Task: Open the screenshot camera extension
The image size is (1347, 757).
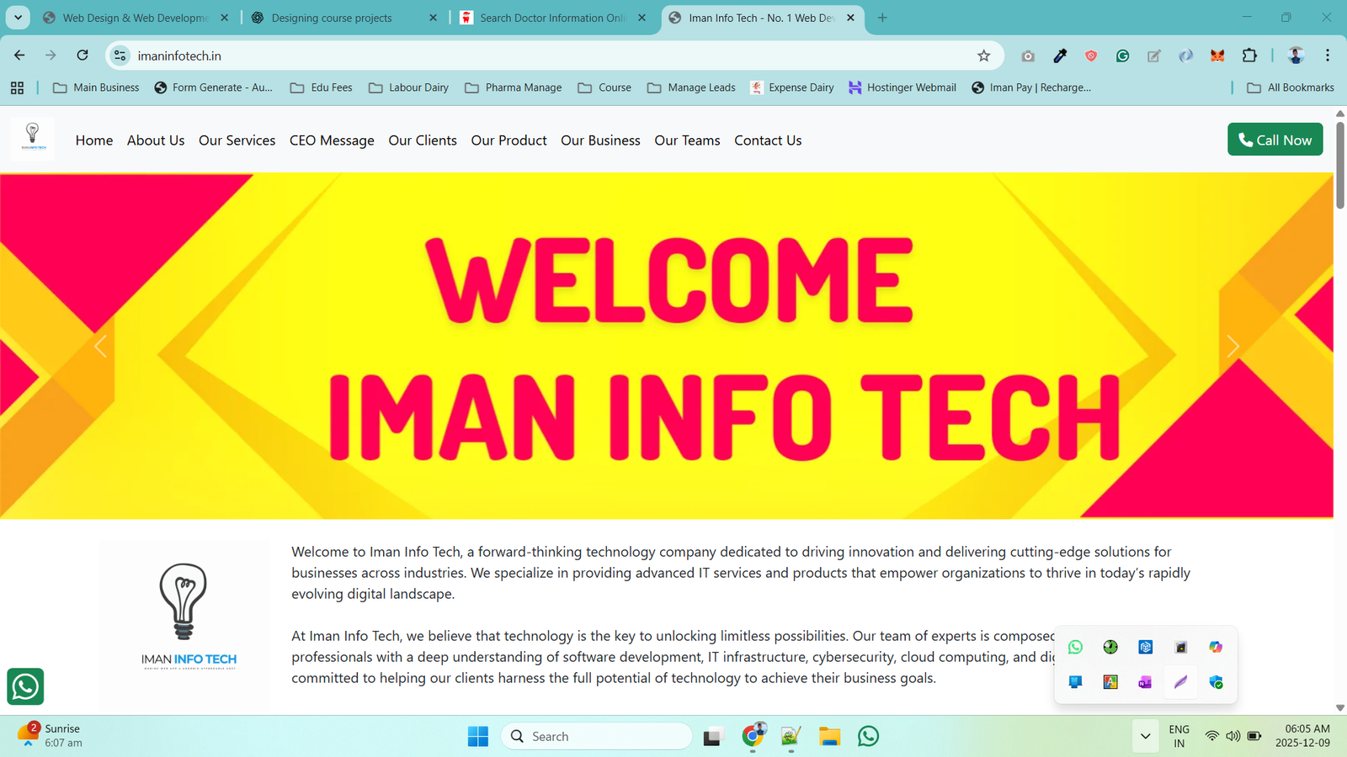Action: (x=1028, y=56)
